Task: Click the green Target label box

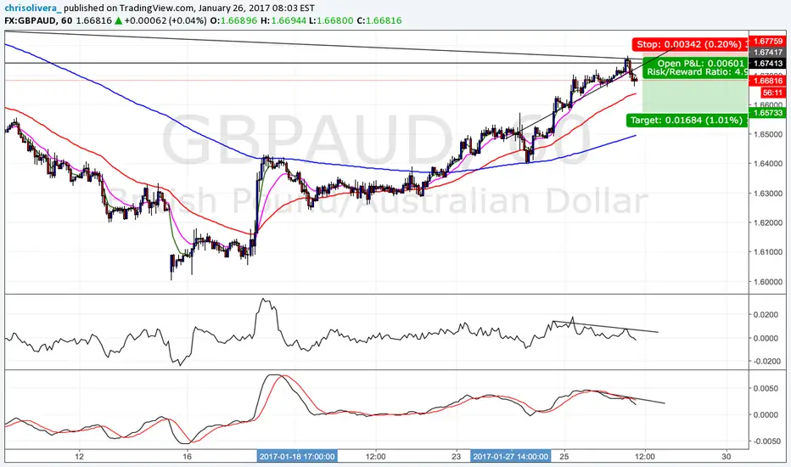Action: pyautogui.click(x=687, y=121)
